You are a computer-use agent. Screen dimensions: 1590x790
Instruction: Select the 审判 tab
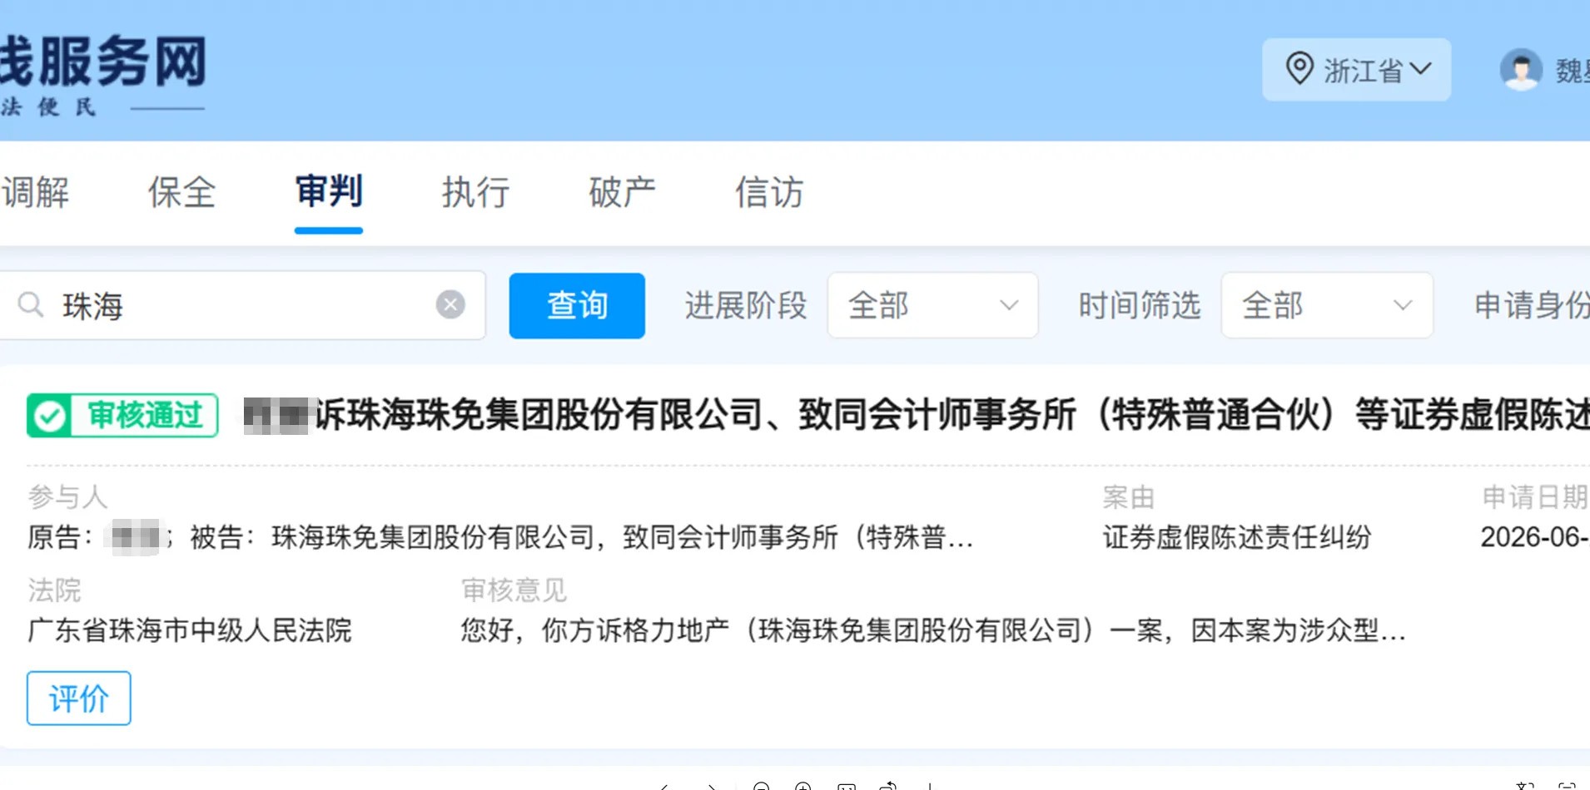pos(329,192)
